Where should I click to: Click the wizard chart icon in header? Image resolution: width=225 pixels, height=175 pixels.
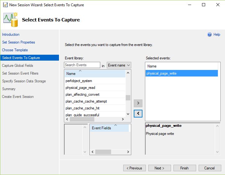(11, 19)
